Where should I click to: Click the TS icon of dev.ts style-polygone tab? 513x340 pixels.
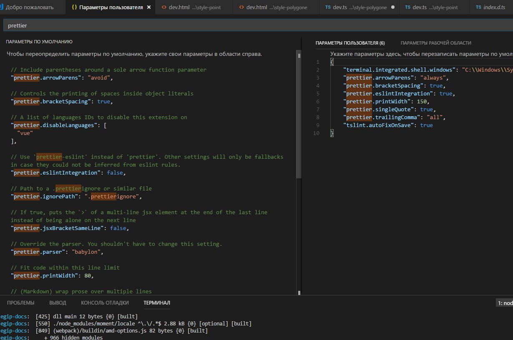coord(327,7)
